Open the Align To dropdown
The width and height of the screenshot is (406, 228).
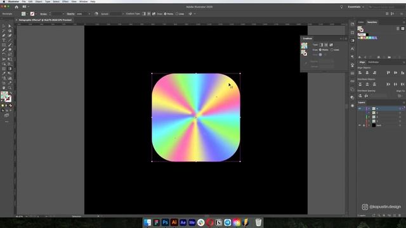point(400,96)
